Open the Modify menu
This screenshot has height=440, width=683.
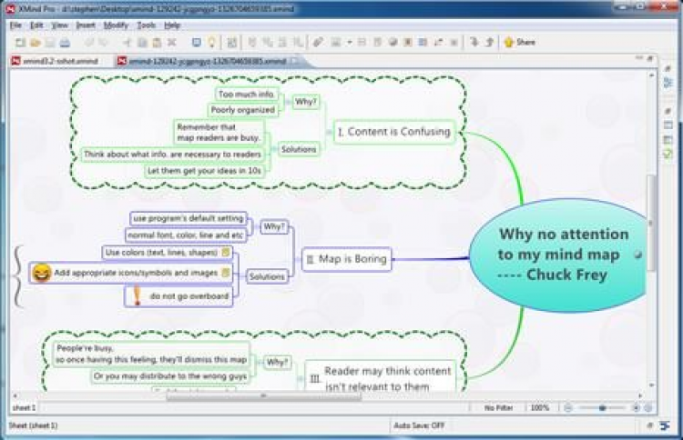(x=116, y=25)
